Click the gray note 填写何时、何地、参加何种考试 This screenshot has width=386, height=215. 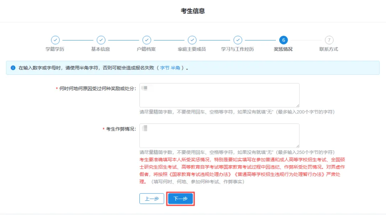click(x=197, y=182)
